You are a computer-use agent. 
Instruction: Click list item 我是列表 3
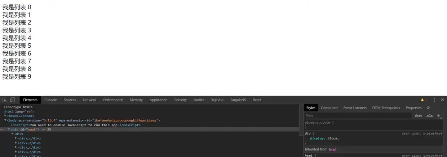[x=17, y=30]
